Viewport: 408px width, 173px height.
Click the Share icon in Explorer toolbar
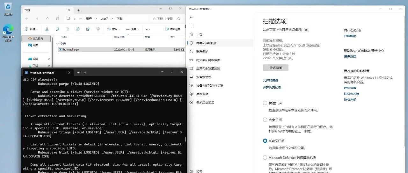click(88, 29)
